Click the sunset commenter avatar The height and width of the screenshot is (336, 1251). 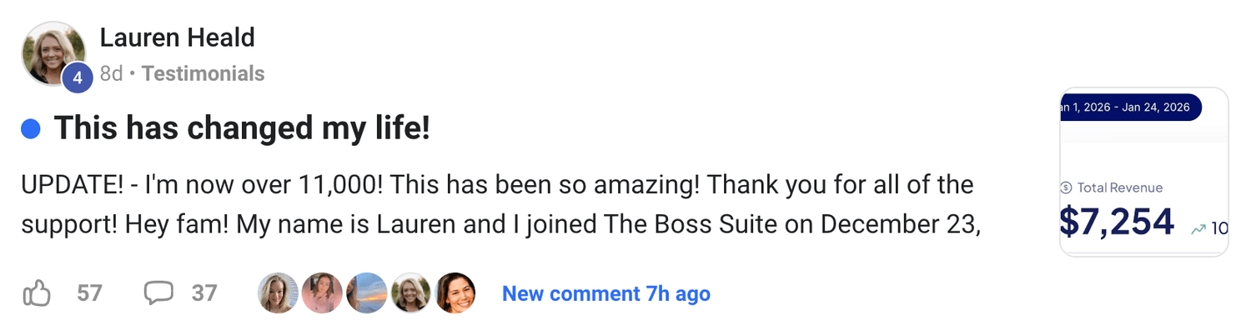coord(366,293)
